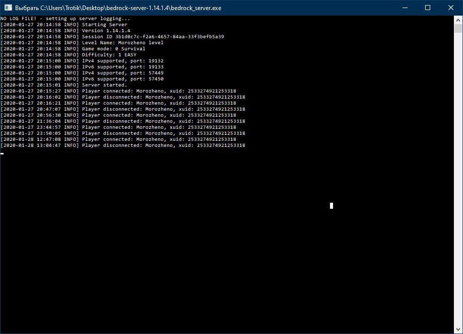The height and width of the screenshot is (334, 463).
Task: Close the bedrock_server.exe console window
Action: coord(450,8)
